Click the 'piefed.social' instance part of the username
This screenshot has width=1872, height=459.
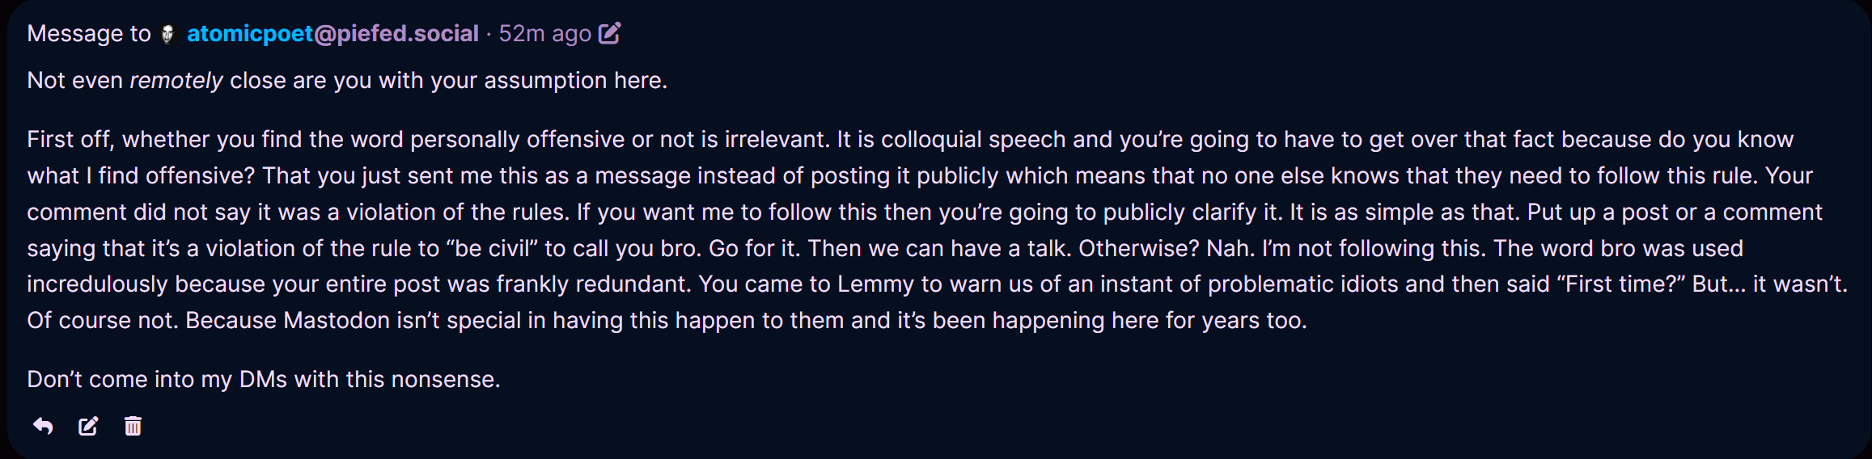tap(408, 33)
